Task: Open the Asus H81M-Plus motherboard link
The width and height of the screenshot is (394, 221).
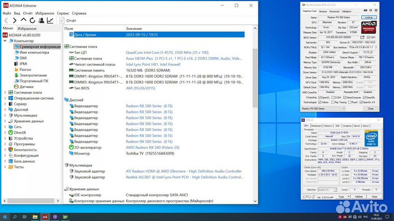Action: (184, 58)
